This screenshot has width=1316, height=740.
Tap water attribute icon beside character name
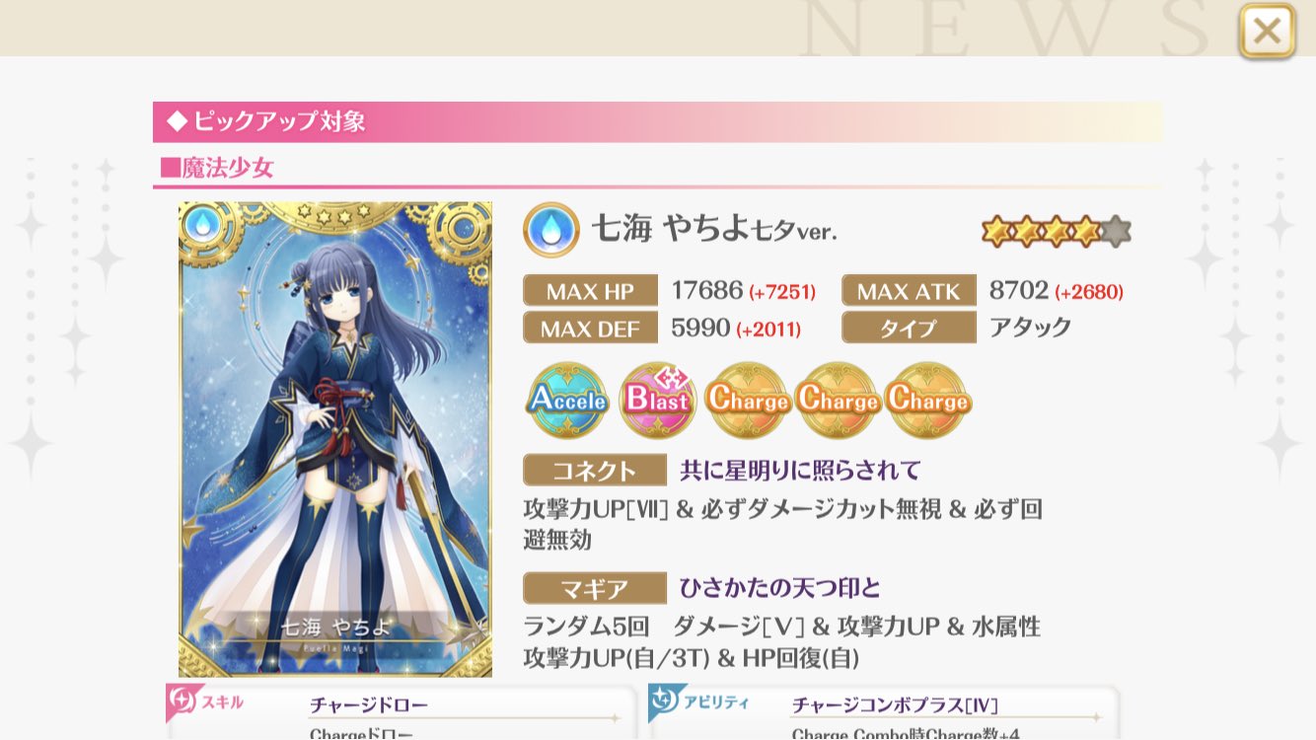(x=550, y=230)
